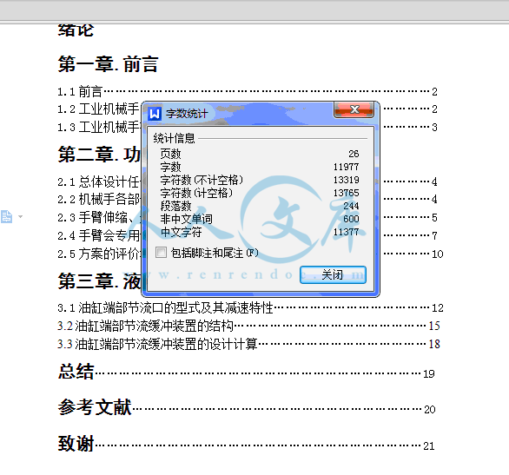The width and height of the screenshot is (509, 475).
Task: Select the 字数 value 11977
Action: tap(346, 167)
